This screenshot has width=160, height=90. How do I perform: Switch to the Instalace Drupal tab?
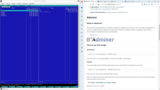[131, 1]
